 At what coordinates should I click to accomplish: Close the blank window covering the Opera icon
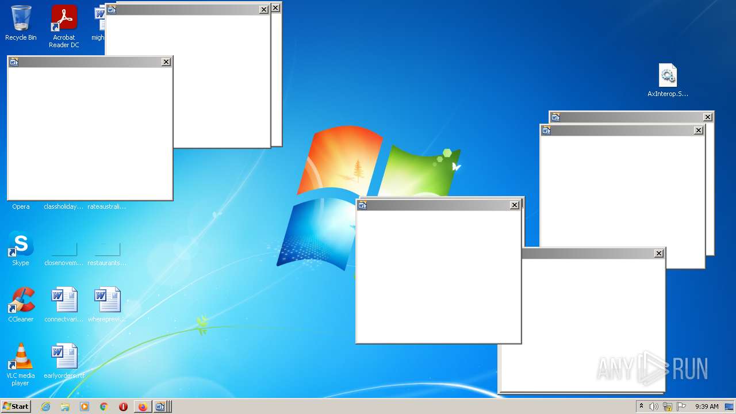(166, 62)
